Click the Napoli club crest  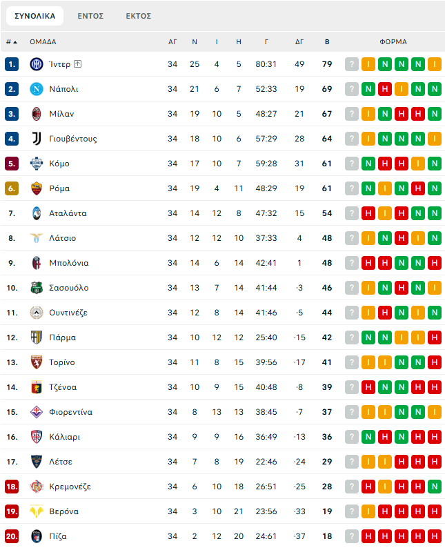pos(37,89)
